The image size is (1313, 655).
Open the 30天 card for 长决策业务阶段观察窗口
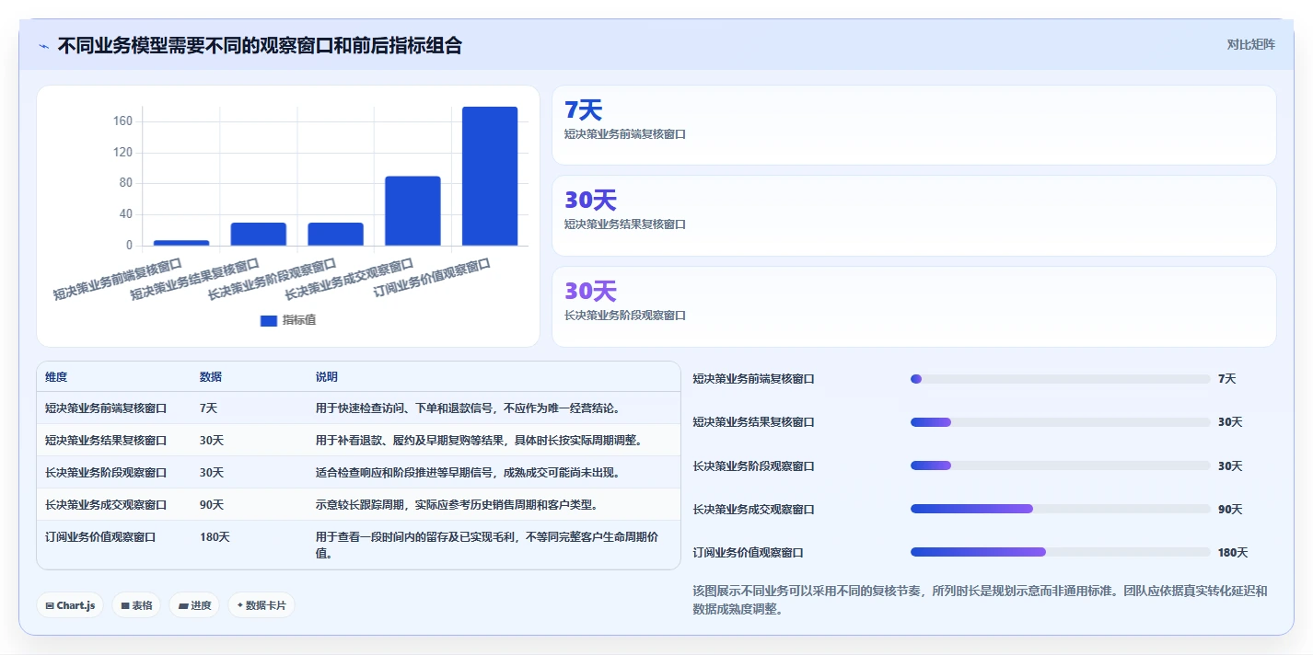913,306
